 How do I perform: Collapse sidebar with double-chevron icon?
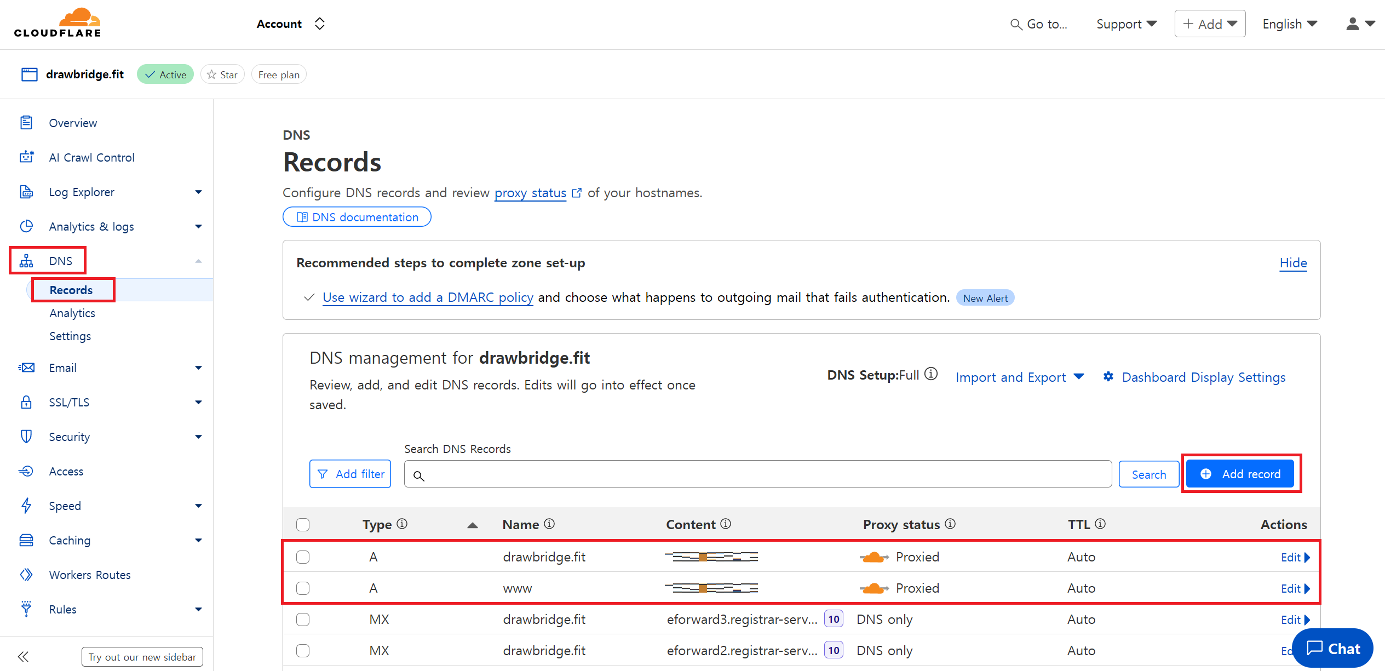tap(23, 656)
